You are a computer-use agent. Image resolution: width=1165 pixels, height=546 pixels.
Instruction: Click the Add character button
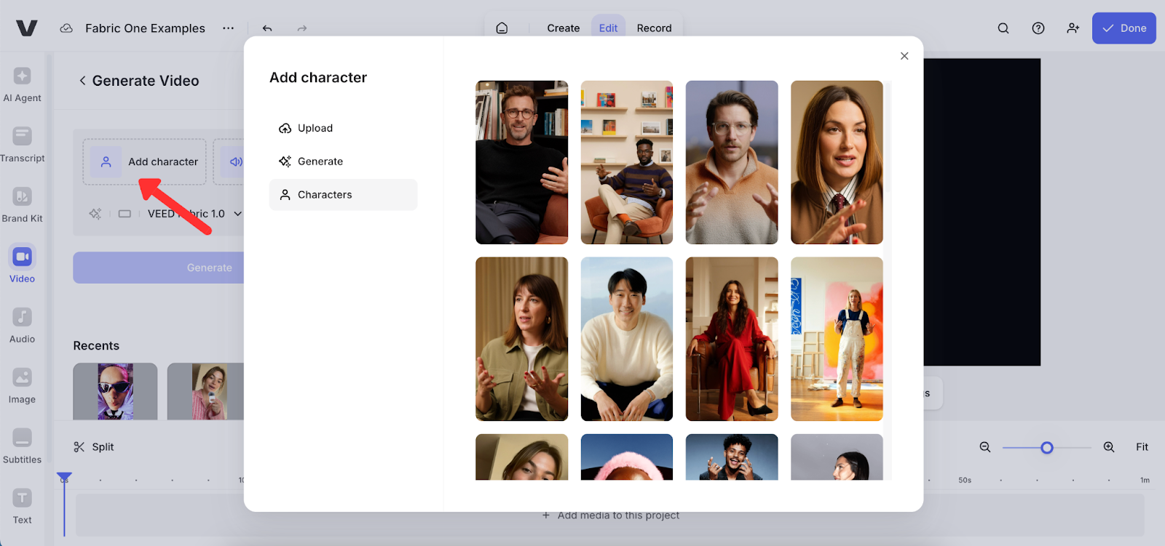[144, 161]
